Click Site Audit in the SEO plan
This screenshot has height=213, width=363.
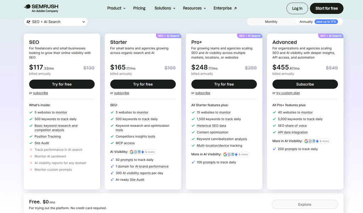tap(42, 143)
